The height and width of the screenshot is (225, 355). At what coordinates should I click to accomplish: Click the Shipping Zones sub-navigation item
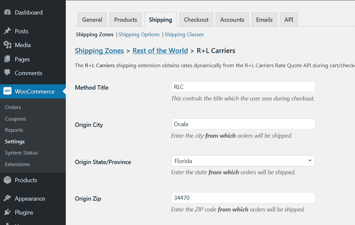(95, 35)
